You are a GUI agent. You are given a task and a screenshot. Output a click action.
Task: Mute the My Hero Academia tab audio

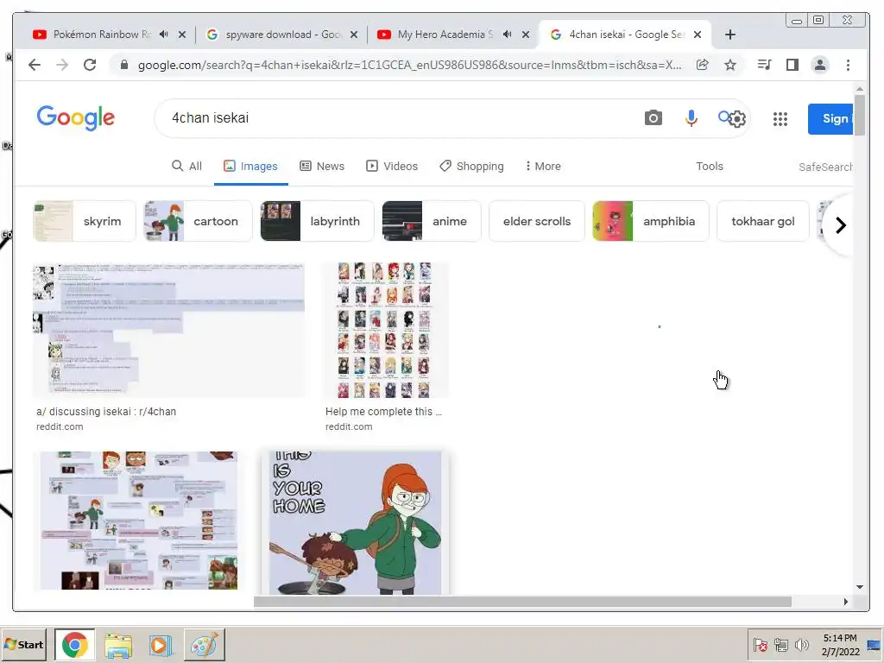tap(508, 35)
